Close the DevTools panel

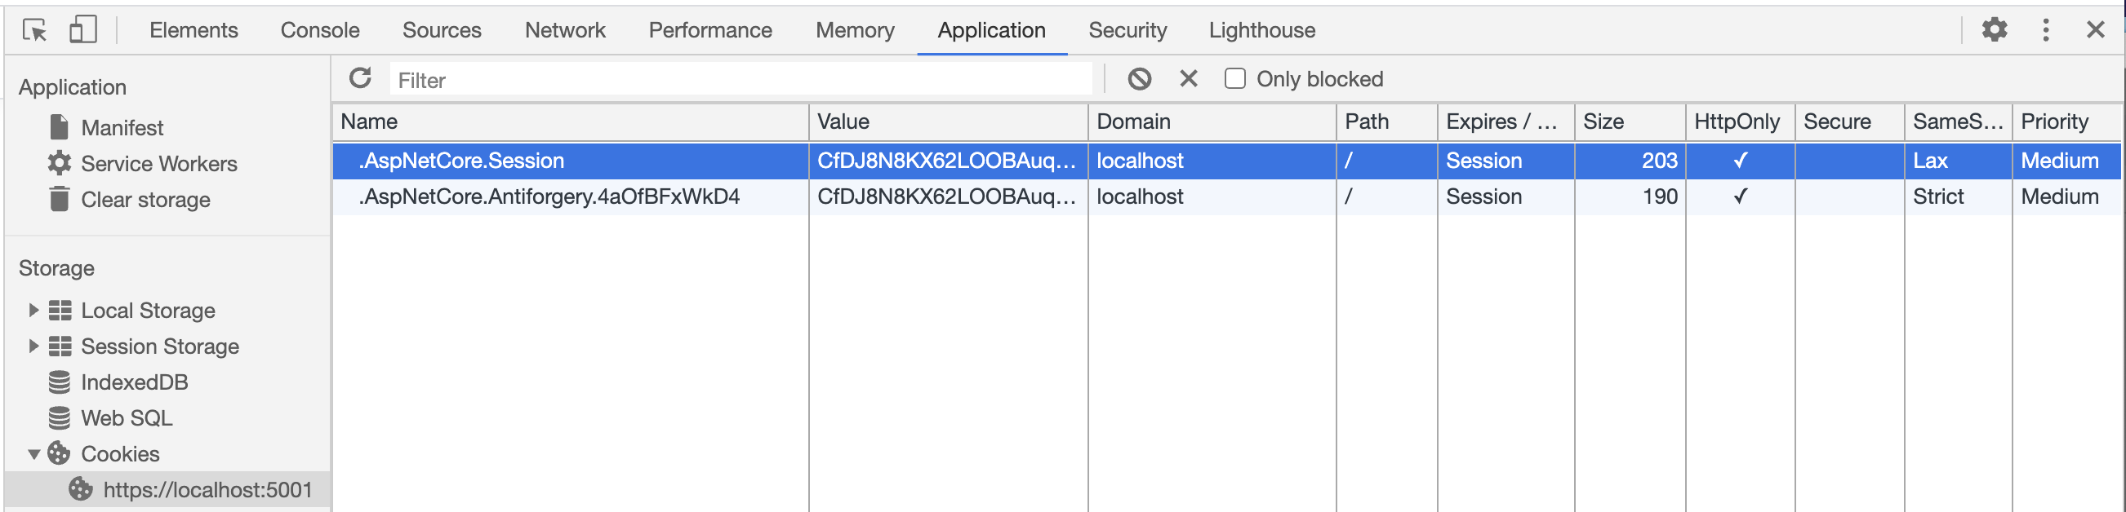click(2095, 29)
